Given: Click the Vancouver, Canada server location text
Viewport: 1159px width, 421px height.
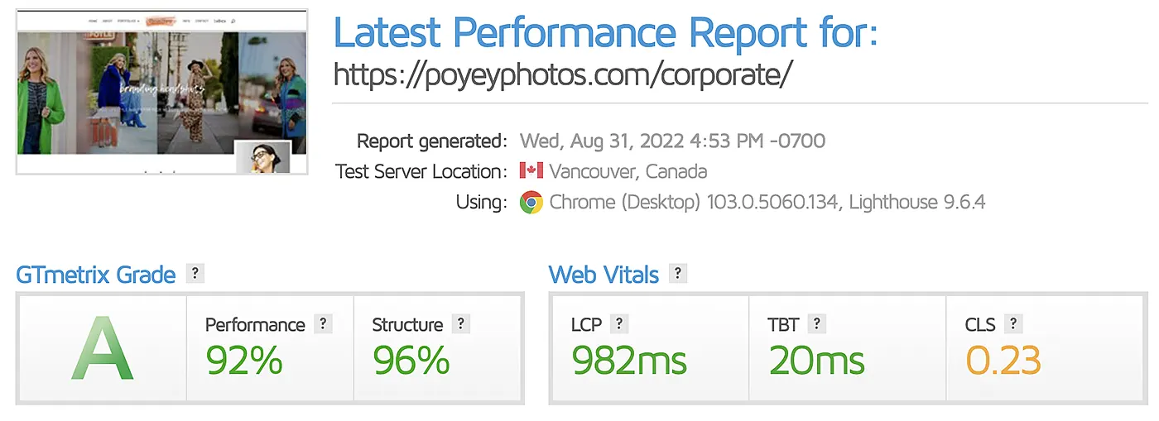Looking at the screenshot, I should 628,172.
